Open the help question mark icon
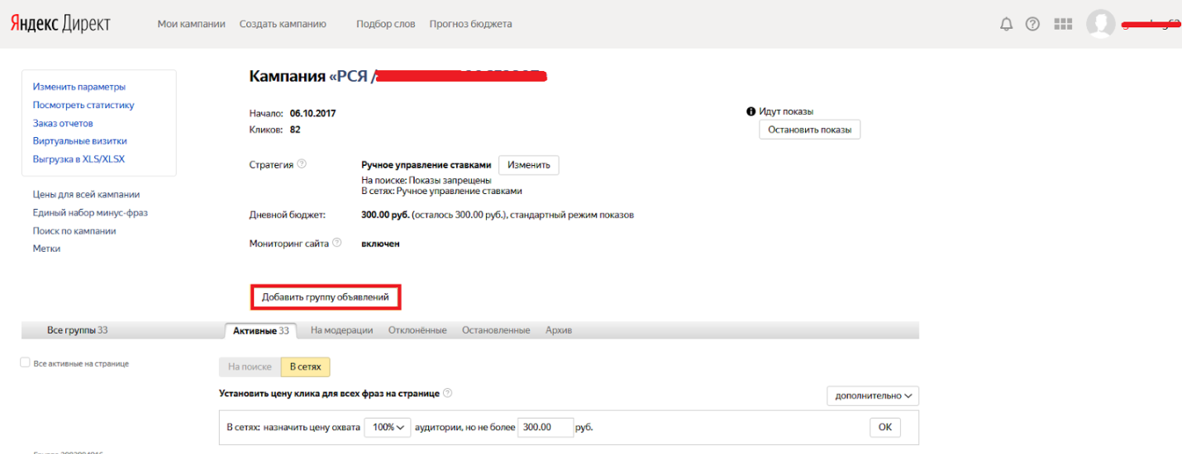Screen dimensions: 1182x454 [x=1032, y=24]
